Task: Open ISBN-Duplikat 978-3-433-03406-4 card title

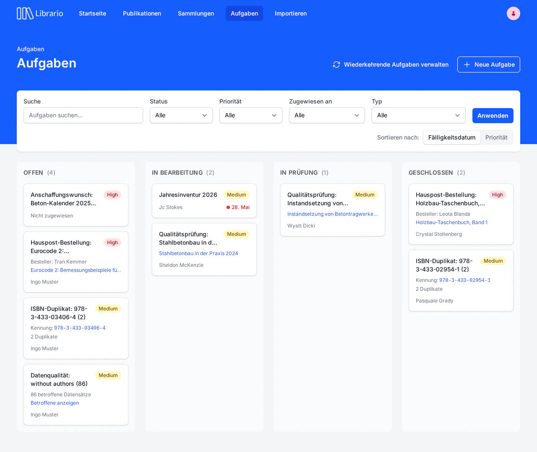Action: [x=59, y=313]
